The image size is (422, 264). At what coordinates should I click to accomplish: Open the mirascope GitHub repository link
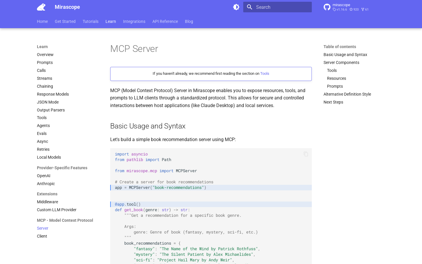346,7
